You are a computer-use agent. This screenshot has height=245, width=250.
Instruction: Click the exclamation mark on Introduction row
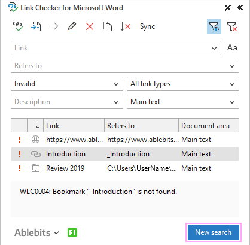pyautogui.click(x=20, y=154)
